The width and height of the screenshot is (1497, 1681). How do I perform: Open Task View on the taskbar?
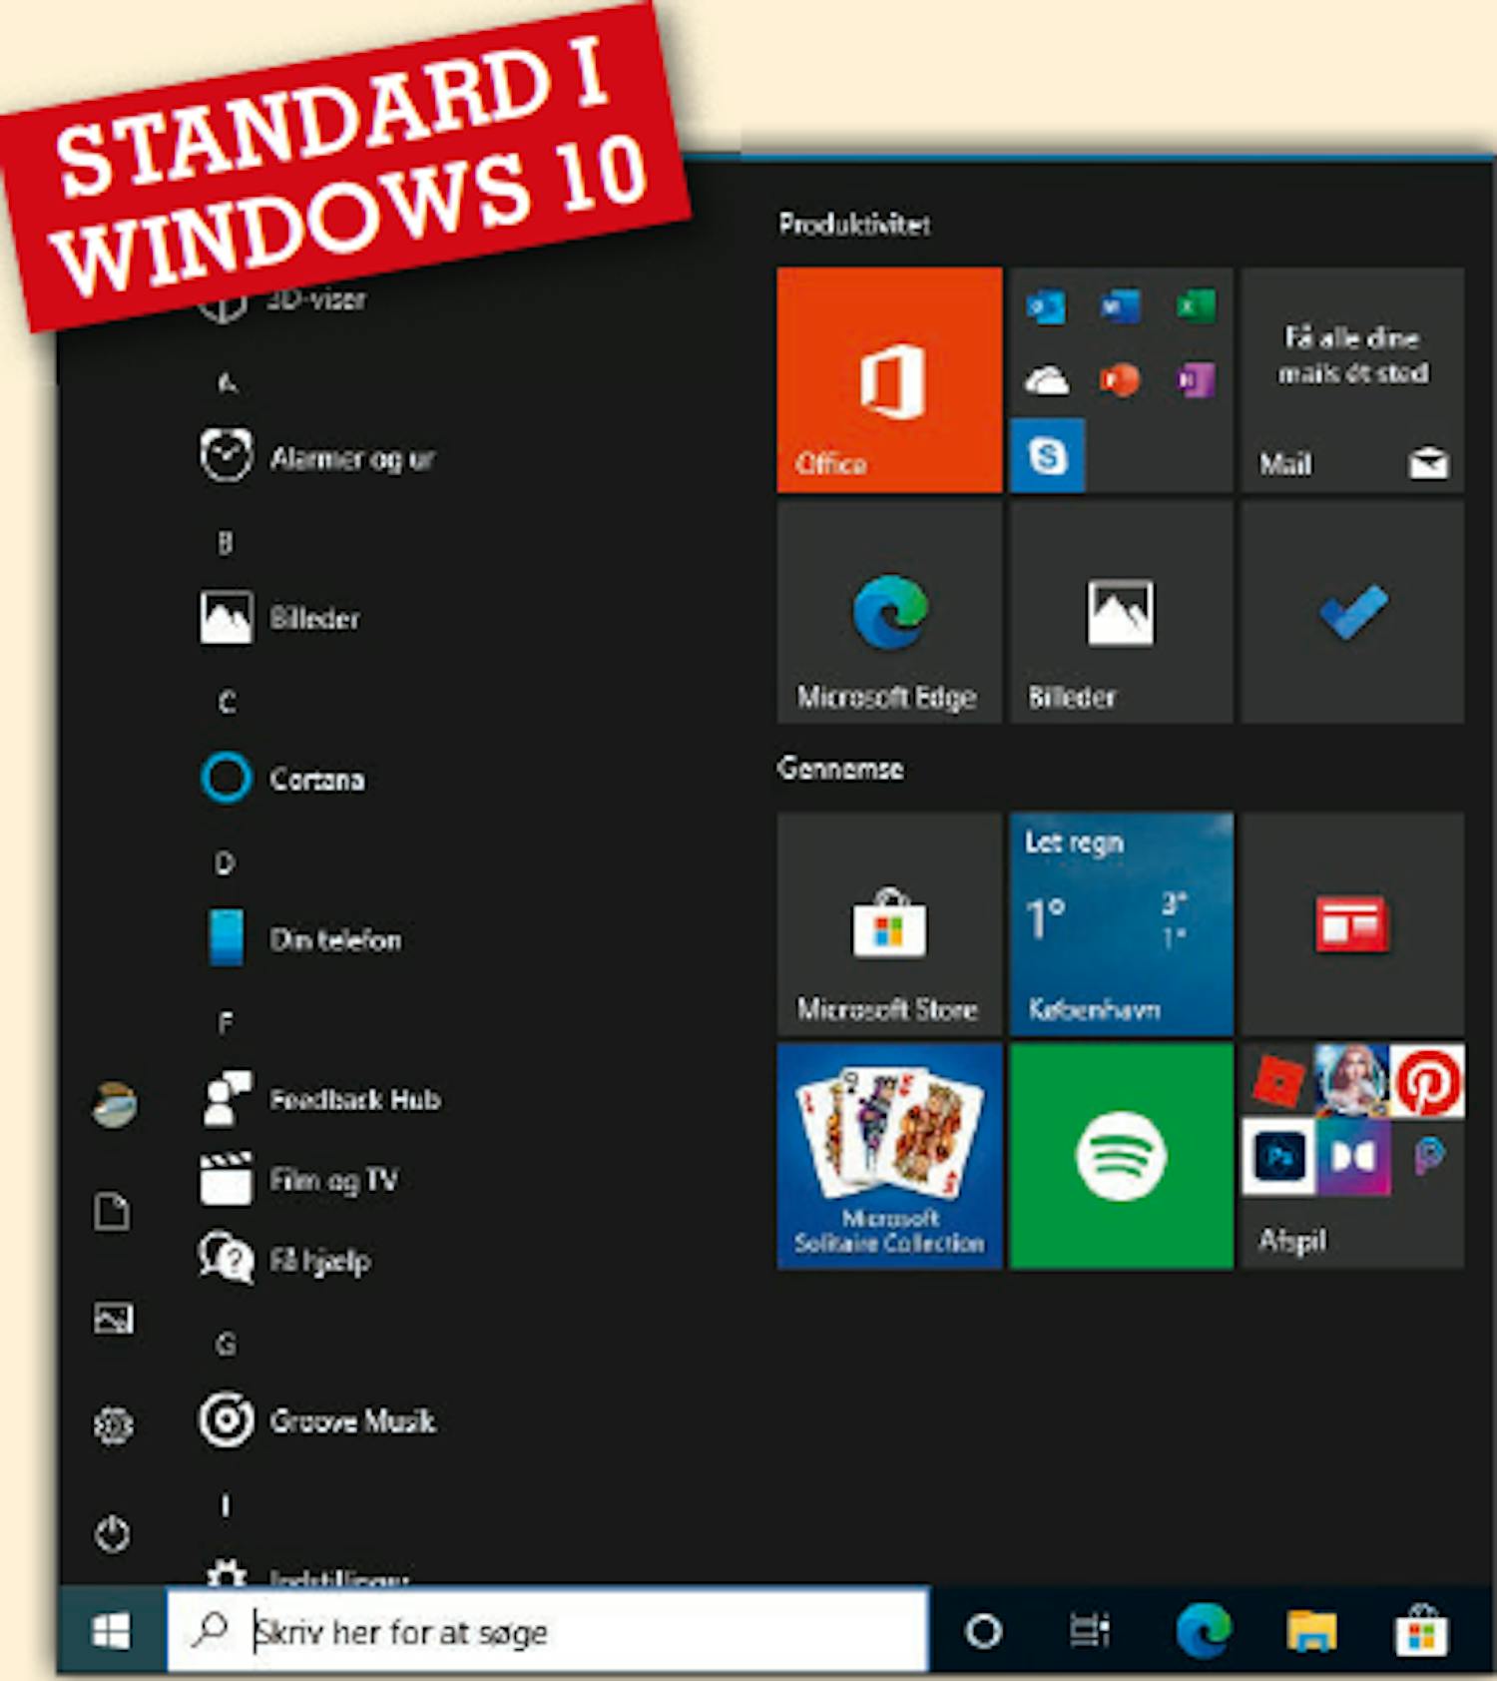1089,1631
